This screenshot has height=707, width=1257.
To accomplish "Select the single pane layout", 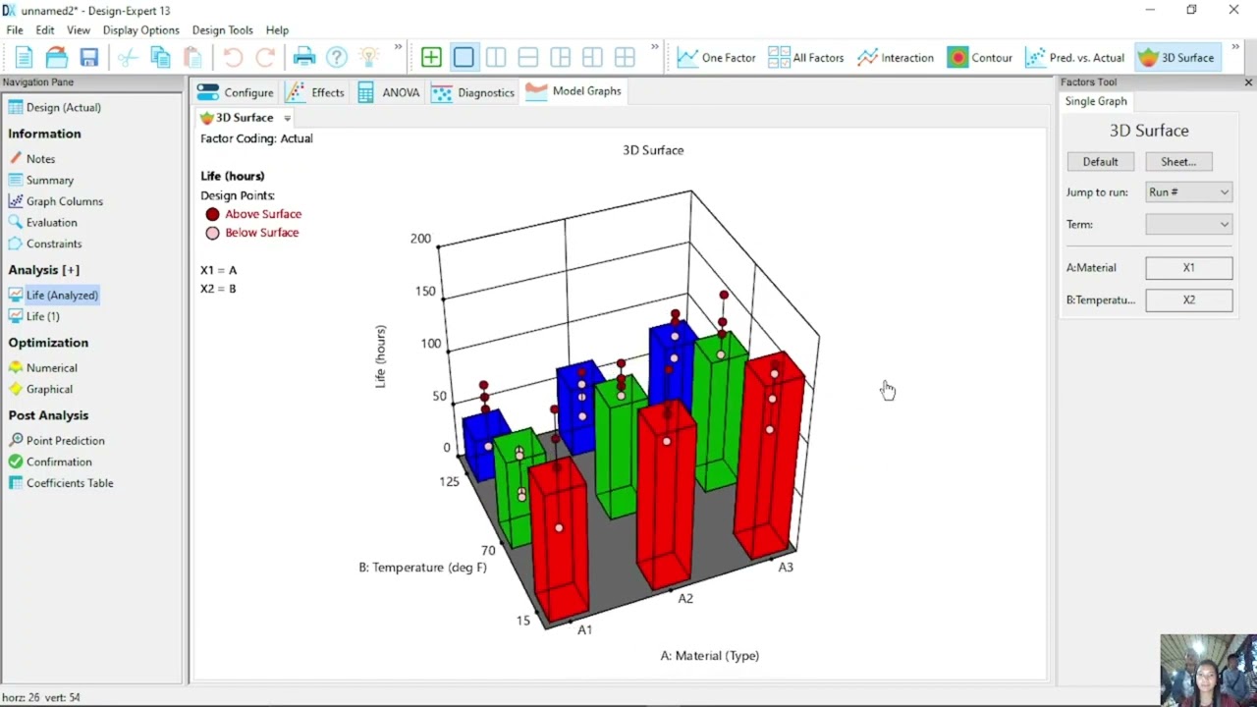I will [464, 57].
